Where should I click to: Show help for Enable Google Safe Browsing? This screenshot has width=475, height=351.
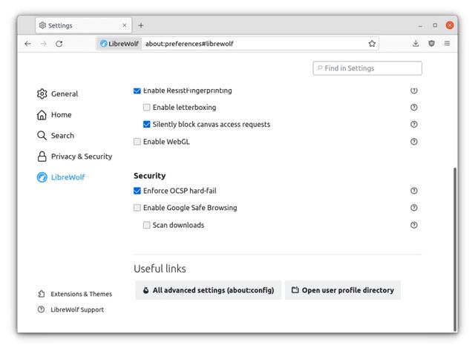(414, 208)
